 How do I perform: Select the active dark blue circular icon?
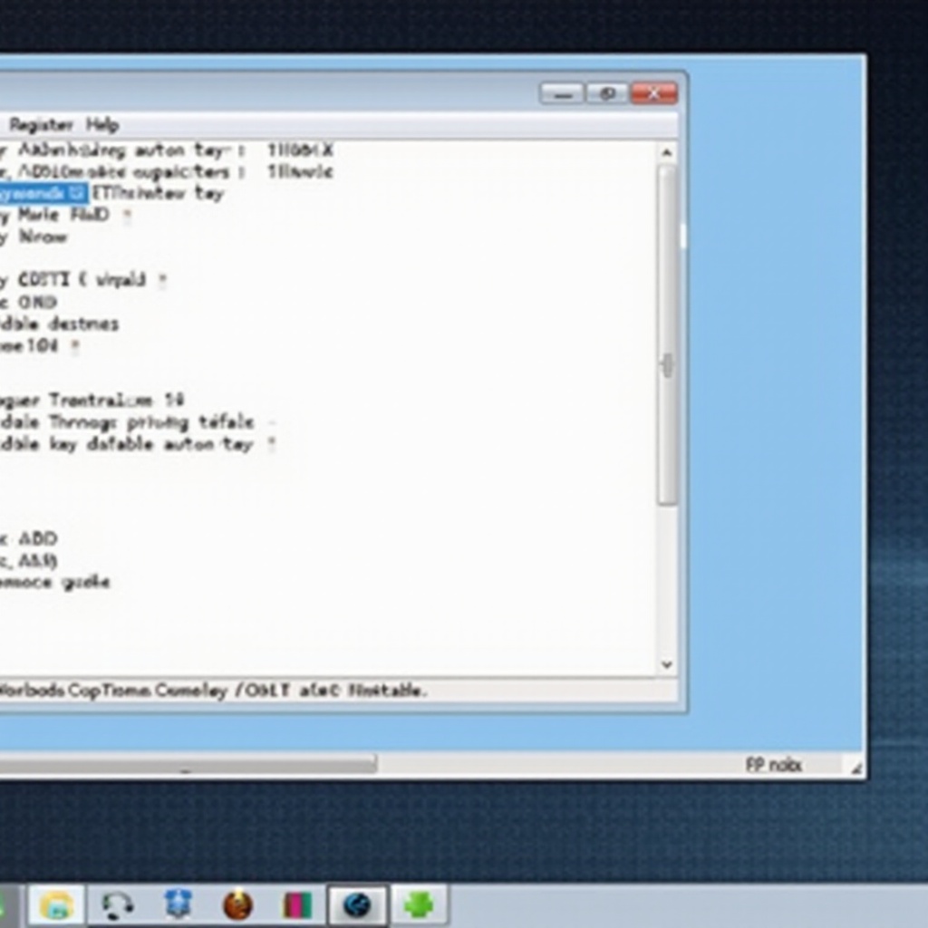tap(357, 904)
